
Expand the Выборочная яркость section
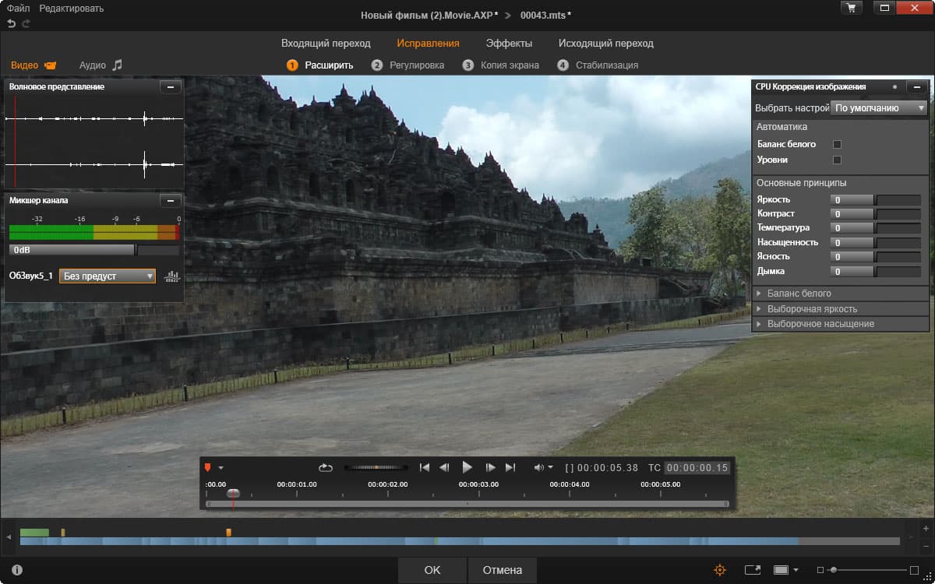tap(812, 308)
